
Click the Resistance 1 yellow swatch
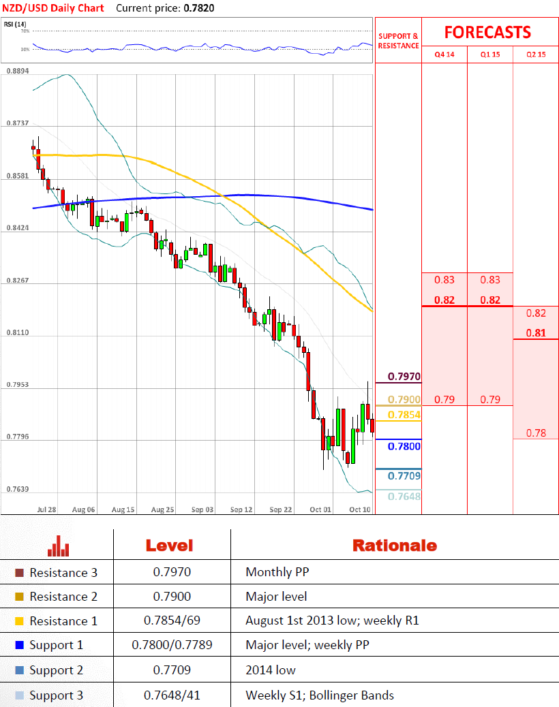coord(19,621)
